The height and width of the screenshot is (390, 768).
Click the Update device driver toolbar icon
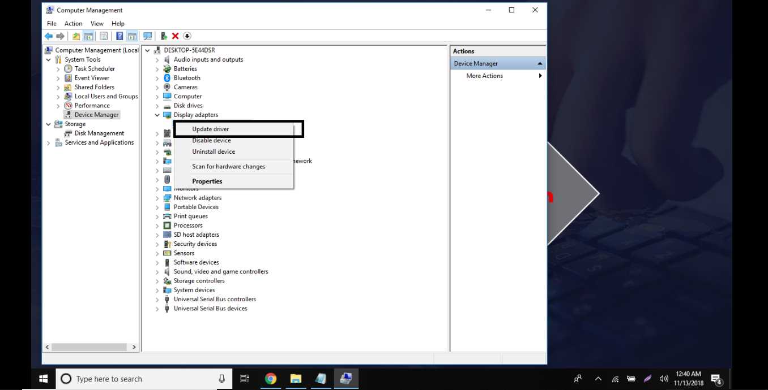[164, 36]
